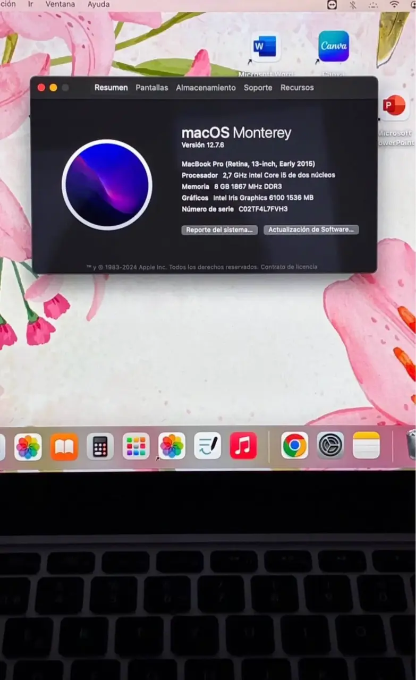Select the Soporte tab
Screen dimensions: 416x680
tap(258, 88)
